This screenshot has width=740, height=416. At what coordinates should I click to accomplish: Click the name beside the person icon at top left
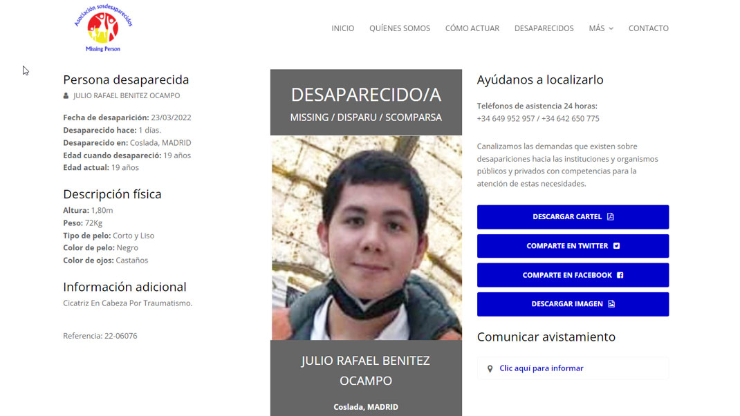[127, 96]
